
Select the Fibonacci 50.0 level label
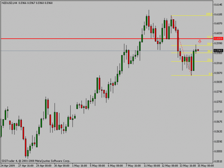tap(210, 44)
